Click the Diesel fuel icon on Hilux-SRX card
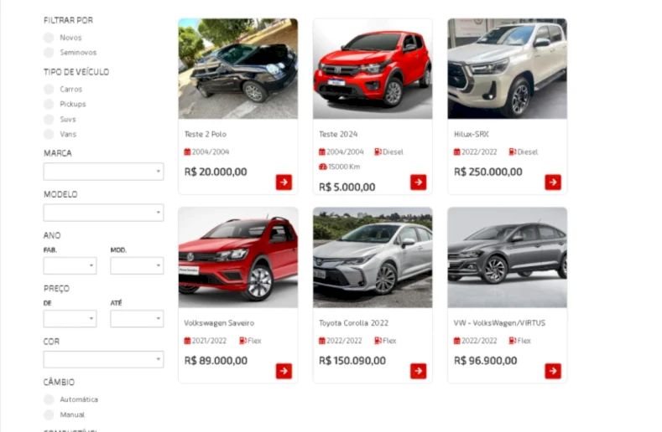This screenshot has width=662, height=432. 513,152
